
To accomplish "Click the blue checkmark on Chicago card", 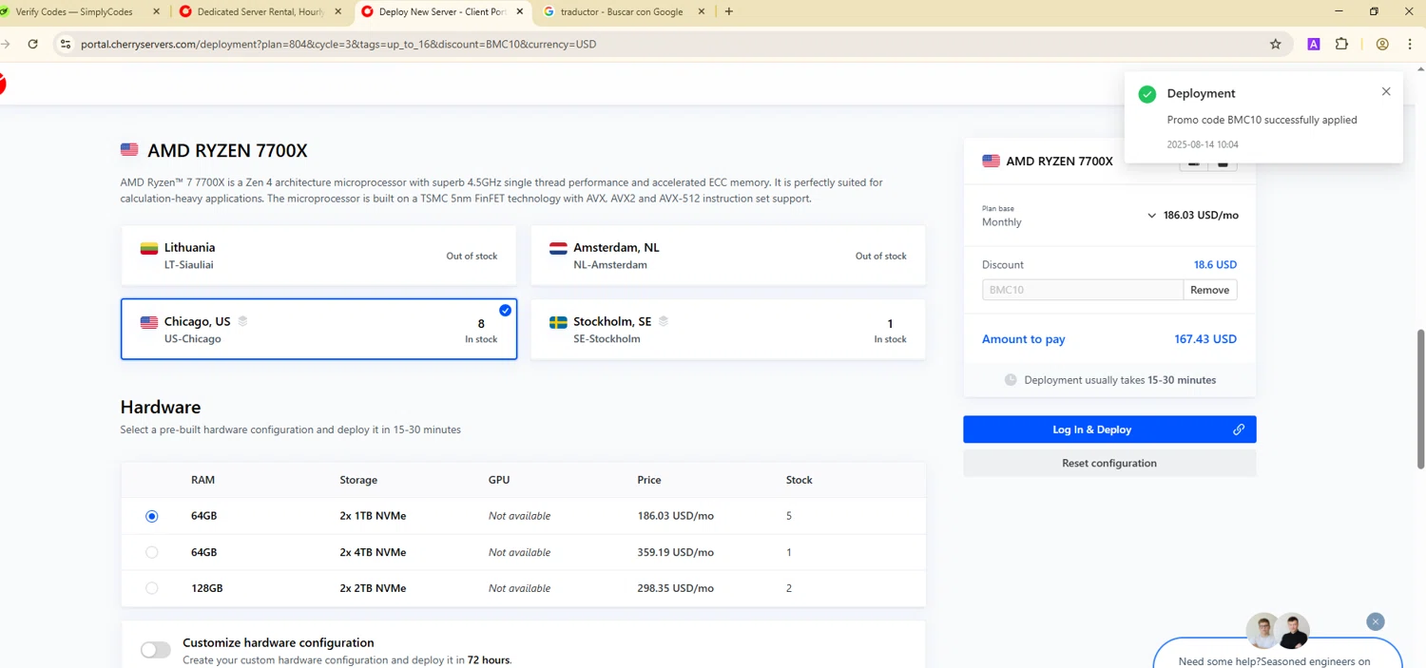I will click(x=505, y=310).
